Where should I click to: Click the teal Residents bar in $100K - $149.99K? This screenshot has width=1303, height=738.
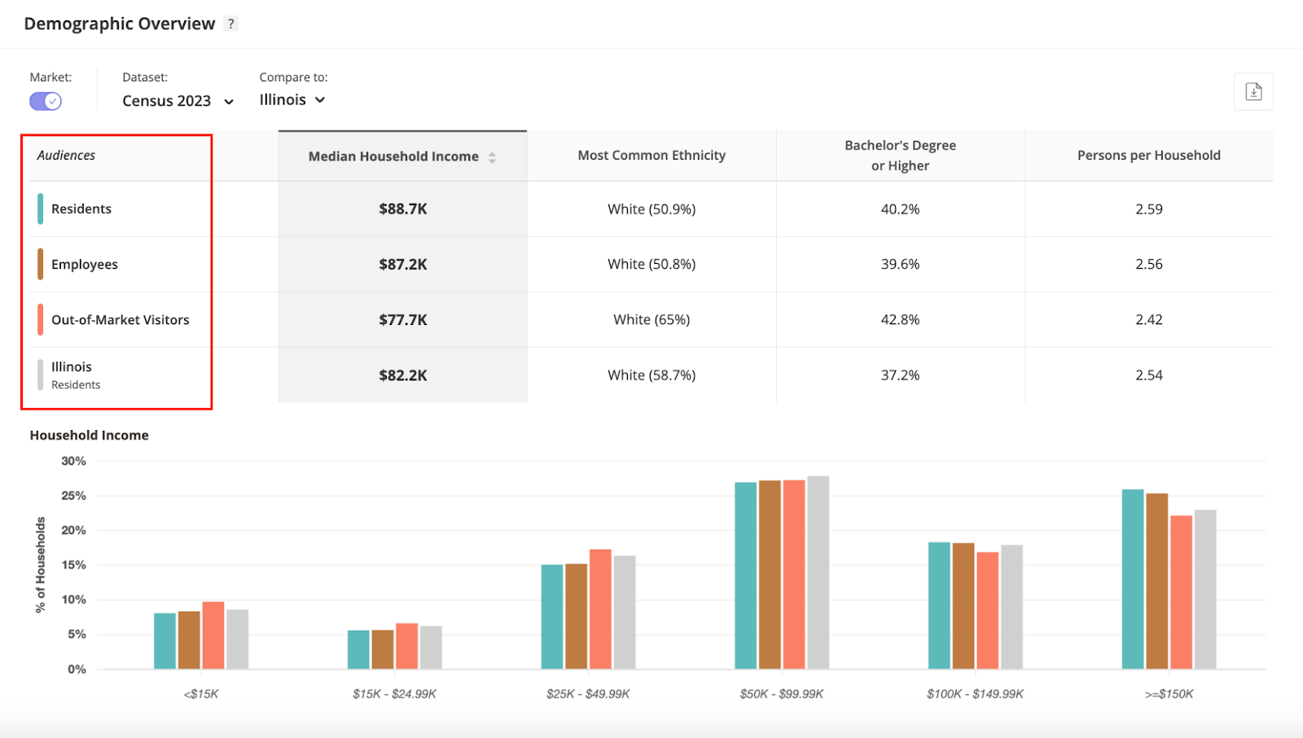point(939,606)
